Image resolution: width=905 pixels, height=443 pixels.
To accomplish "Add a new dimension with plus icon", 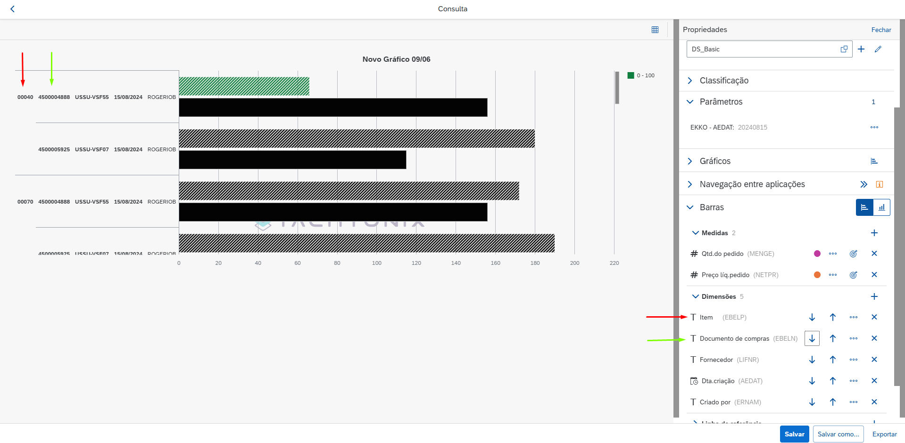I will (x=874, y=296).
